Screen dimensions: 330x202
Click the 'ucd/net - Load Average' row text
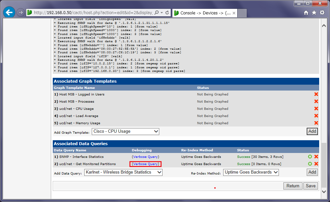click(x=79, y=116)
